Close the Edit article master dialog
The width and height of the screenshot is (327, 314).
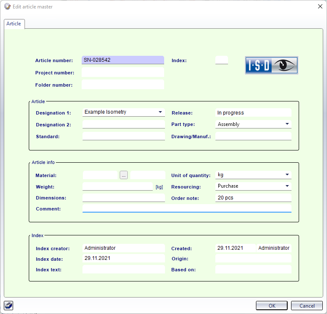(x=319, y=6)
